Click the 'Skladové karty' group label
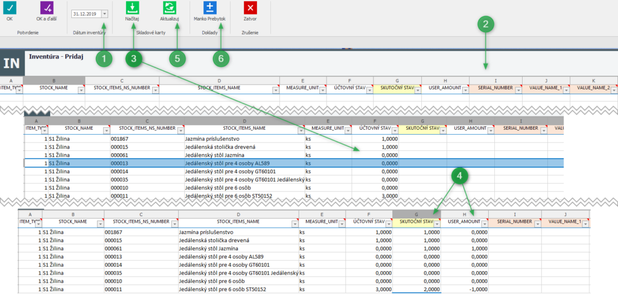Image resolution: width=618 pixels, height=294 pixels. pos(151,33)
